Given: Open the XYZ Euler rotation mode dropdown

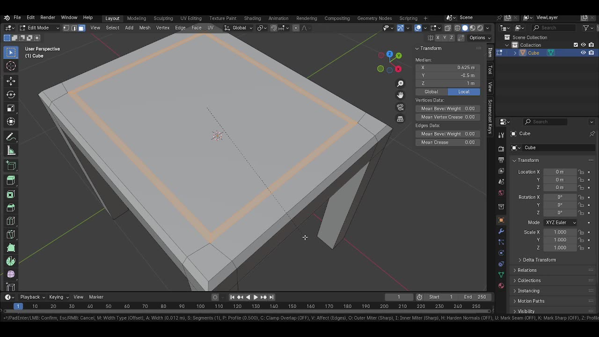Looking at the screenshot, I should pyautogui.click(x=560, y=222).
